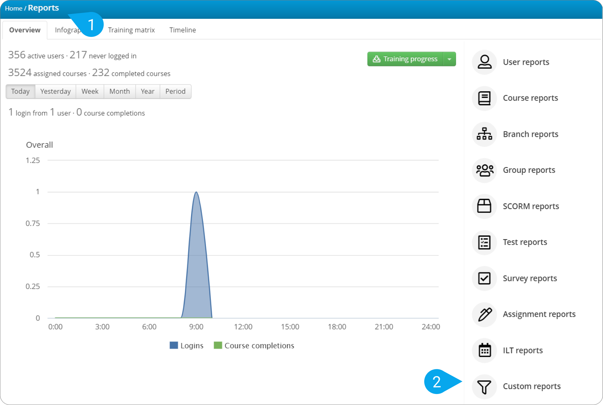Switch to the Overview tab
The width and height of the screenshot is (603, 405).
[25, 30]
